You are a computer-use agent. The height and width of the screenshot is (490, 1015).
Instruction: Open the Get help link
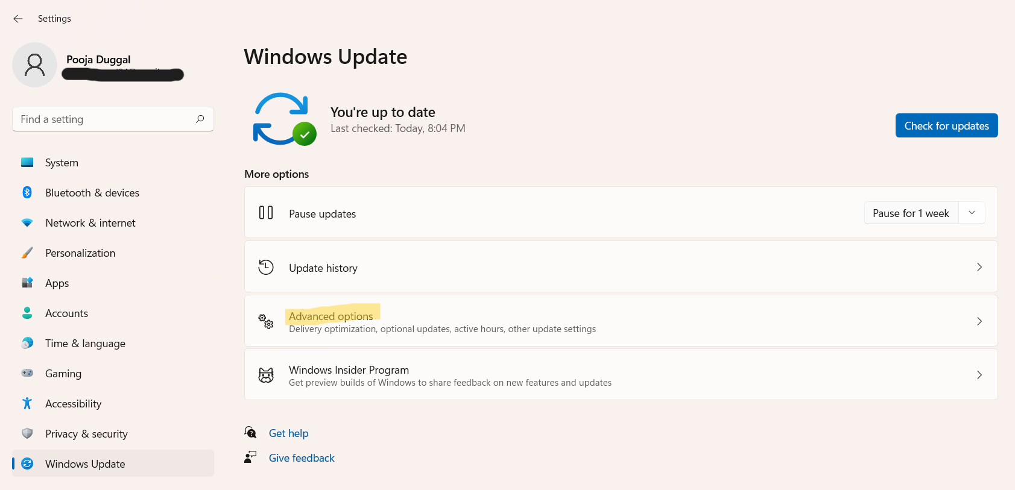(288, 433)
